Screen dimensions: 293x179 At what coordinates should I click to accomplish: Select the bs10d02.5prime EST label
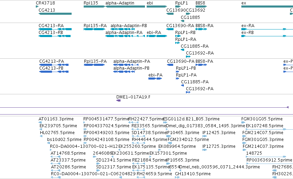click(x=64, y=140)
